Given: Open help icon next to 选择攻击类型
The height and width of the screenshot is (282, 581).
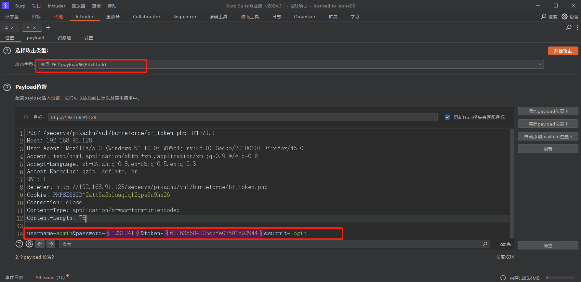Looking at the screenshot, I should click(7, 51).
